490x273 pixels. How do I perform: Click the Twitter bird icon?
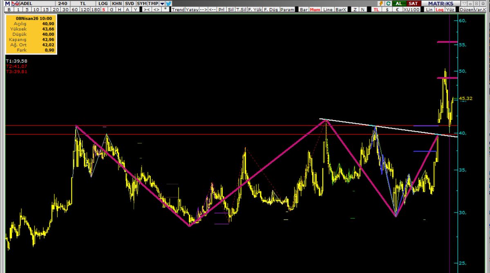[x=168, y=3]
